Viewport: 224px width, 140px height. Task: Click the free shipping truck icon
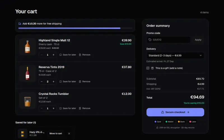(20, 24)
